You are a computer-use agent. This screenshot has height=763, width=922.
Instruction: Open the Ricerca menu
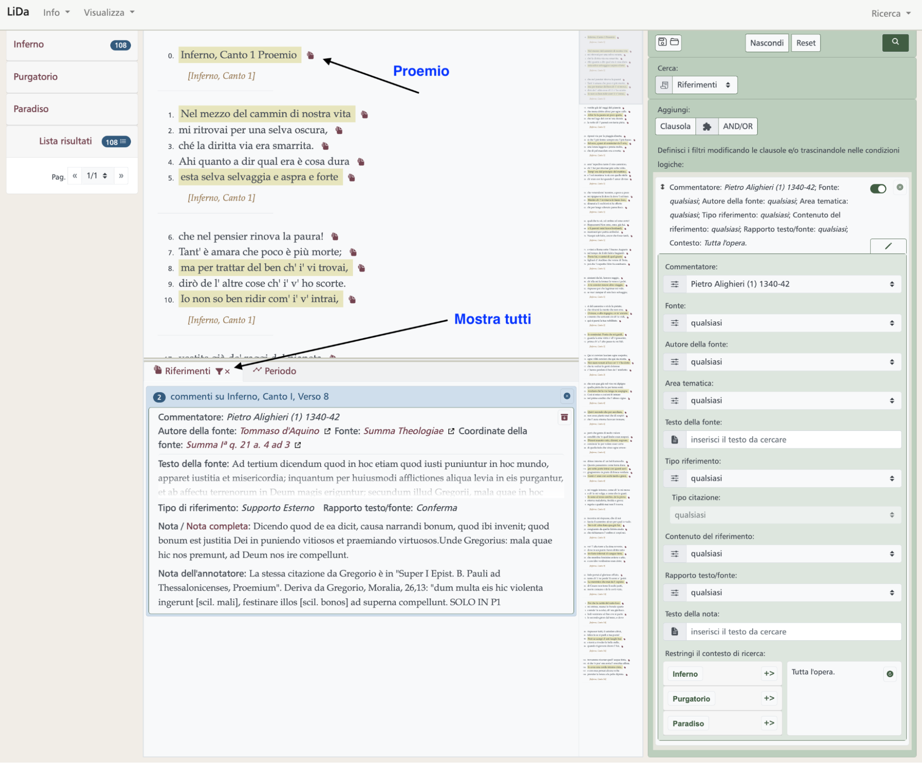(x=891, y=13)
